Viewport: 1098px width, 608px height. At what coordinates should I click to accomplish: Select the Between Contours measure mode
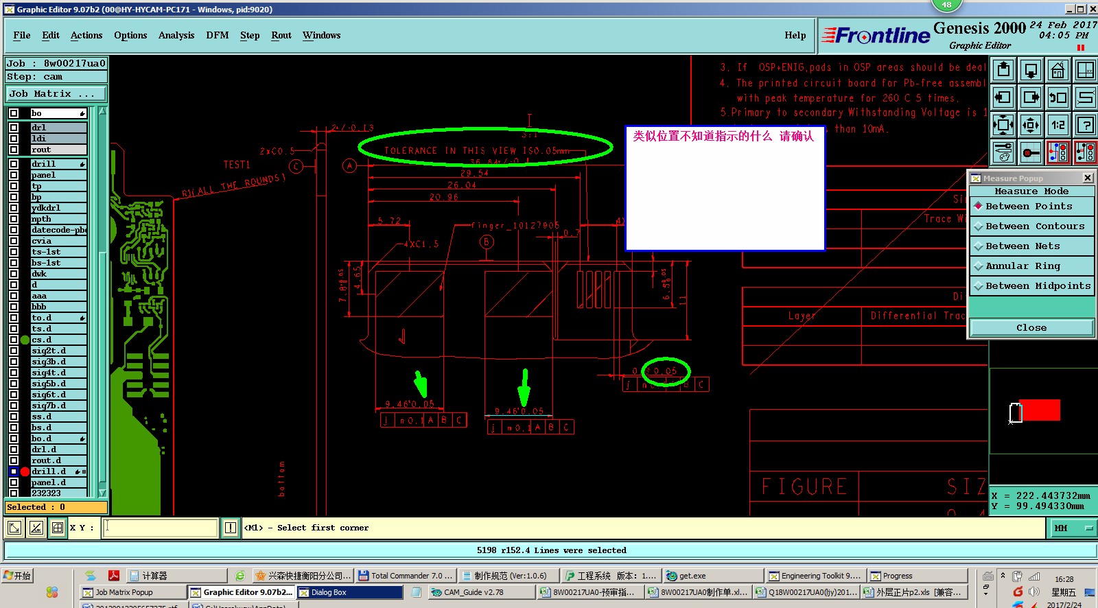1031,226
